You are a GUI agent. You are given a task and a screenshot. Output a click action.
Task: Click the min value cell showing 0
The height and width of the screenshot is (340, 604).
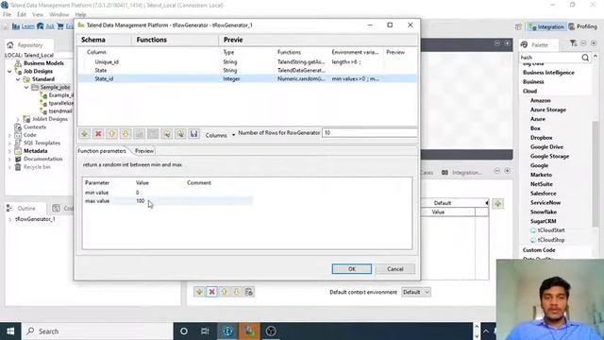138,193
